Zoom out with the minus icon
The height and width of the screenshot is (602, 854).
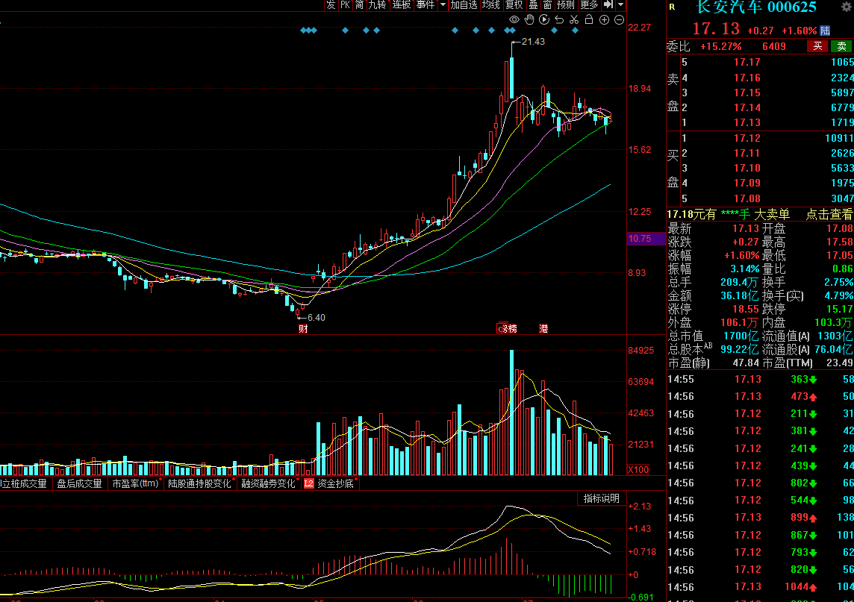pyautogui.click(x=619, y=19)
